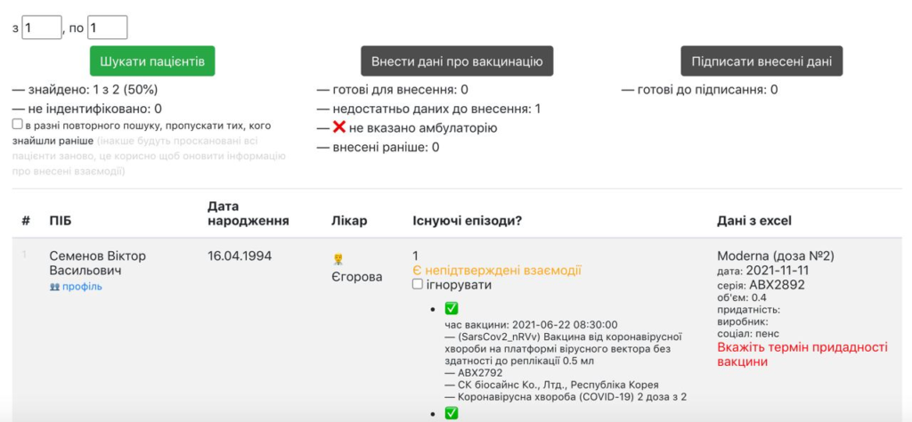Click red X icon near не вказано амбулаторію
Screen dimensions: 912x422
(x=339, y=127)
